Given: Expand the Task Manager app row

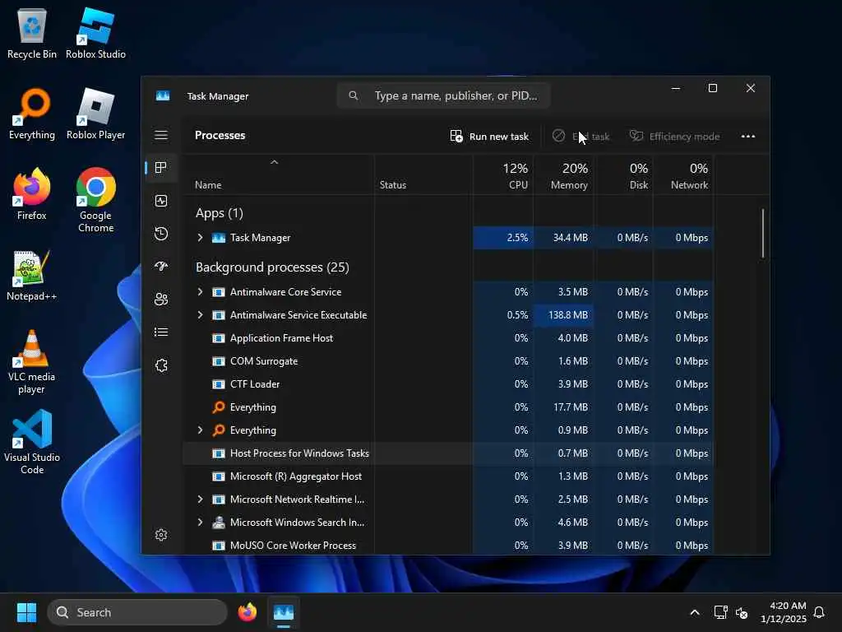Looking at the screenshot, I should click(201, 238).
